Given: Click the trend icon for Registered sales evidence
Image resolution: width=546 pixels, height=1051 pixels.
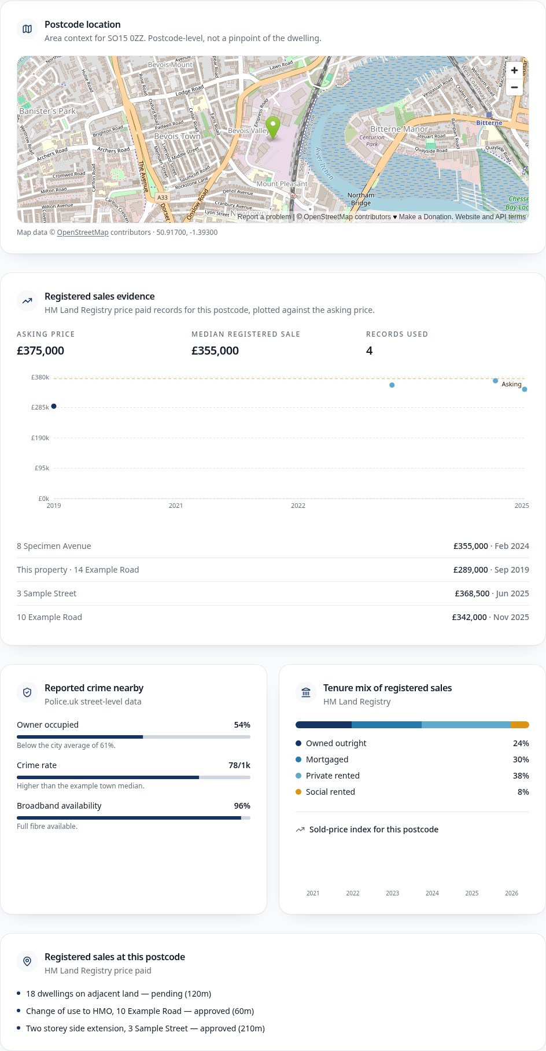Looking at the screenshot, I should [x=27, y=301].
